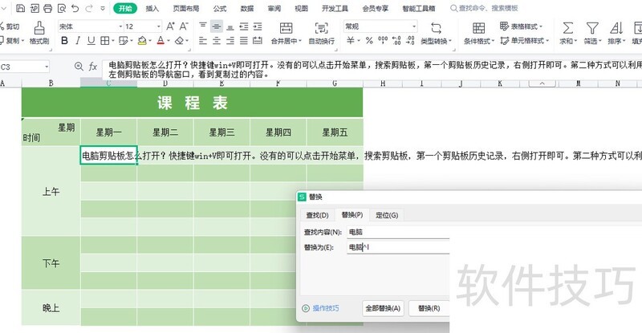Apply currency ¥ format
Image resolution: width=642 pixels, height=333 pixels.
[x=351, y=41]
